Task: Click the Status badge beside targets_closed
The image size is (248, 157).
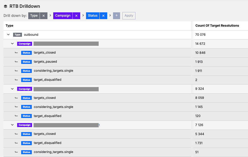Action: point(26,53)
